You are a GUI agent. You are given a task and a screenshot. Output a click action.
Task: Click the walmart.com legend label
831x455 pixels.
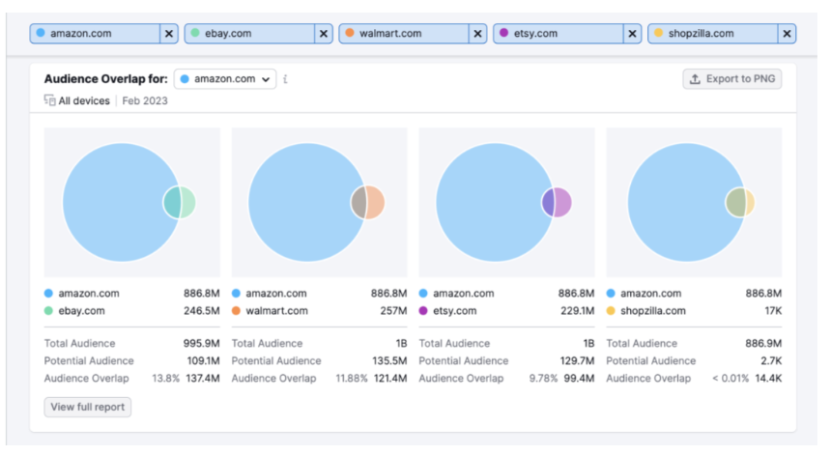click(x=276, y=311)
